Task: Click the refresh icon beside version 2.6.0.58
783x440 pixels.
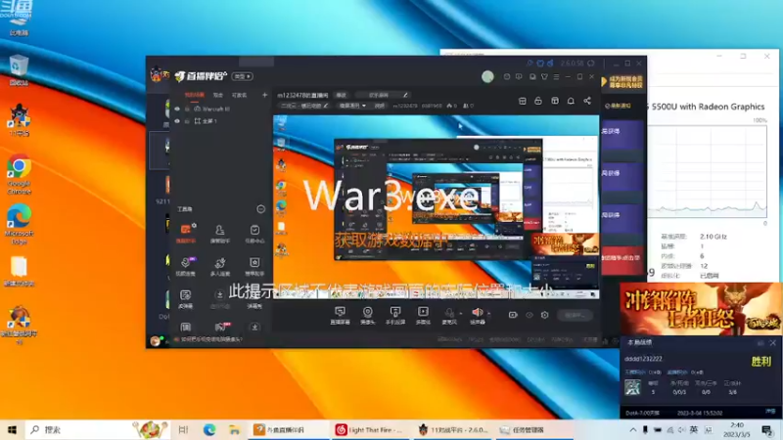Action: pyautogui.click(x=591, y=64)
